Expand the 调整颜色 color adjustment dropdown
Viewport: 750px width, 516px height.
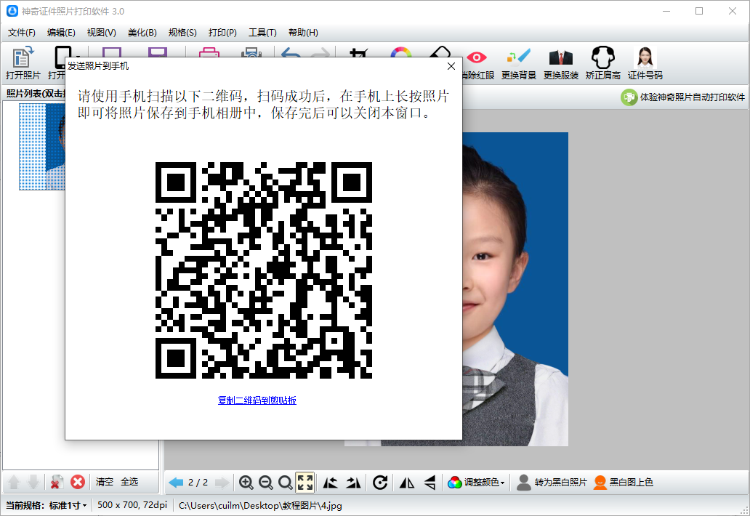(x=477, y=483)
